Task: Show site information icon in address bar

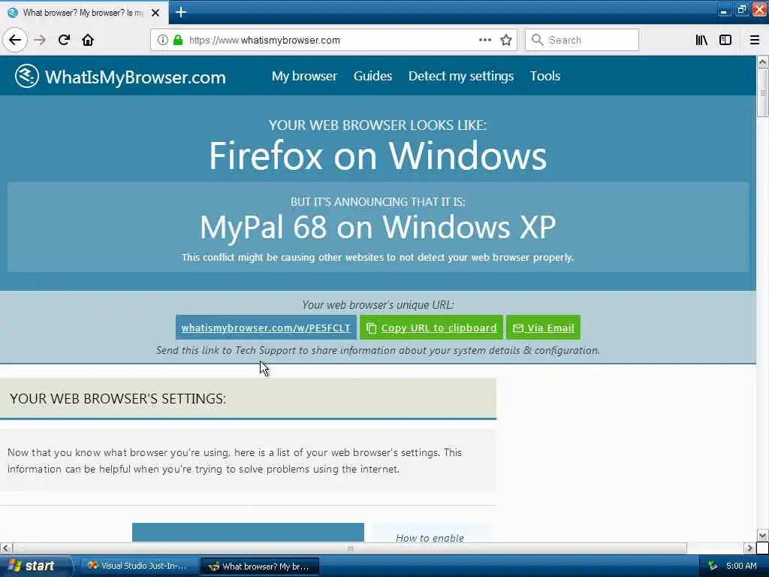Action: (x=162, y=41)
